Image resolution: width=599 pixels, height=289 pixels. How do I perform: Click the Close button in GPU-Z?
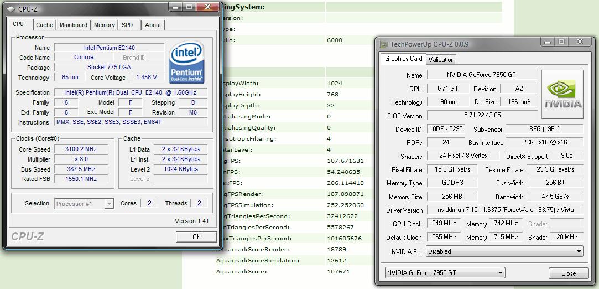pos(569,273)
